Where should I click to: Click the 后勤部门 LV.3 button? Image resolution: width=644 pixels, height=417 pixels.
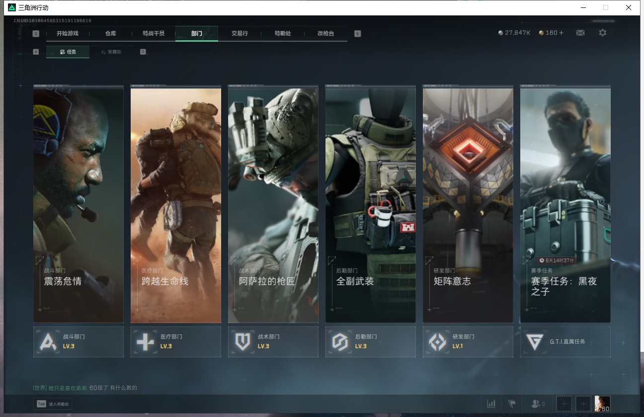pyautogui.click(x=371, y=341)
